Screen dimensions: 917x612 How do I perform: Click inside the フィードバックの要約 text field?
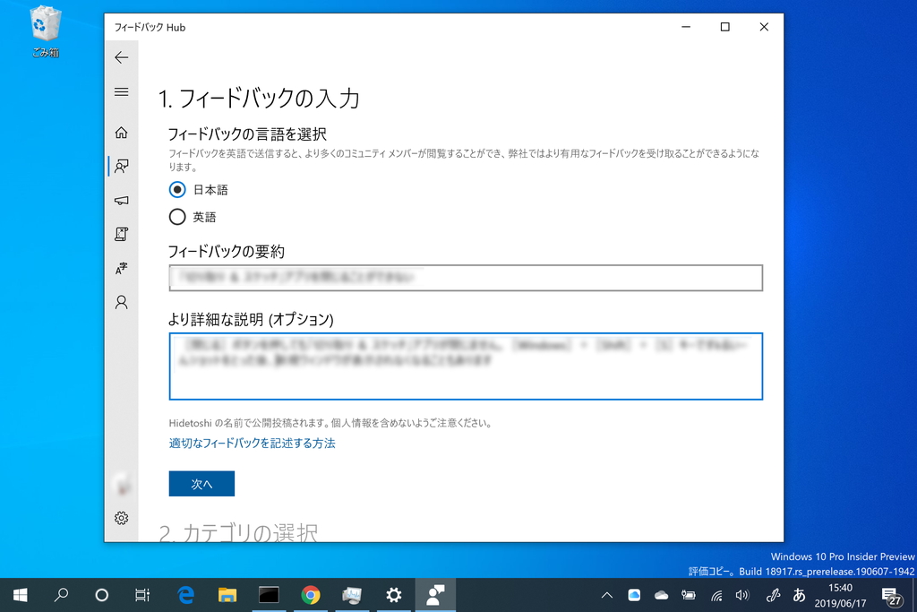465,278
